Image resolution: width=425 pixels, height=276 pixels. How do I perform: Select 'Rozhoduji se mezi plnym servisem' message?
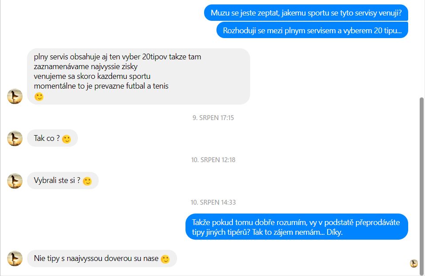coord(312,31)
